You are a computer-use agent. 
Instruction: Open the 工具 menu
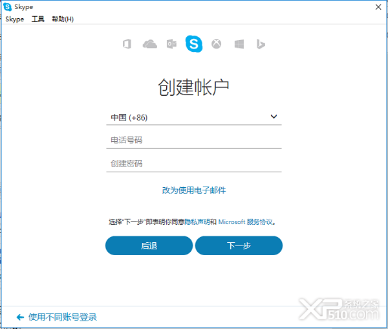(38, 19)
